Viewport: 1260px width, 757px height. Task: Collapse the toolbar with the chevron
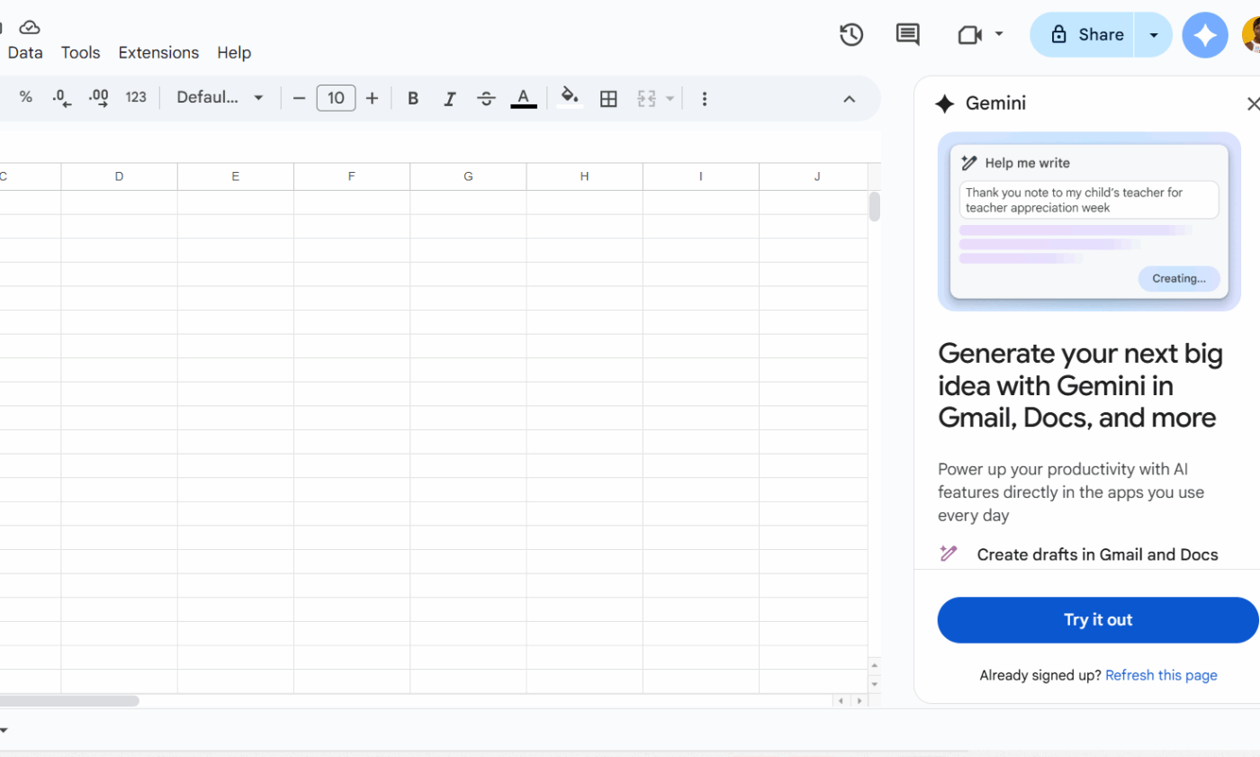[x=850, y=99]
